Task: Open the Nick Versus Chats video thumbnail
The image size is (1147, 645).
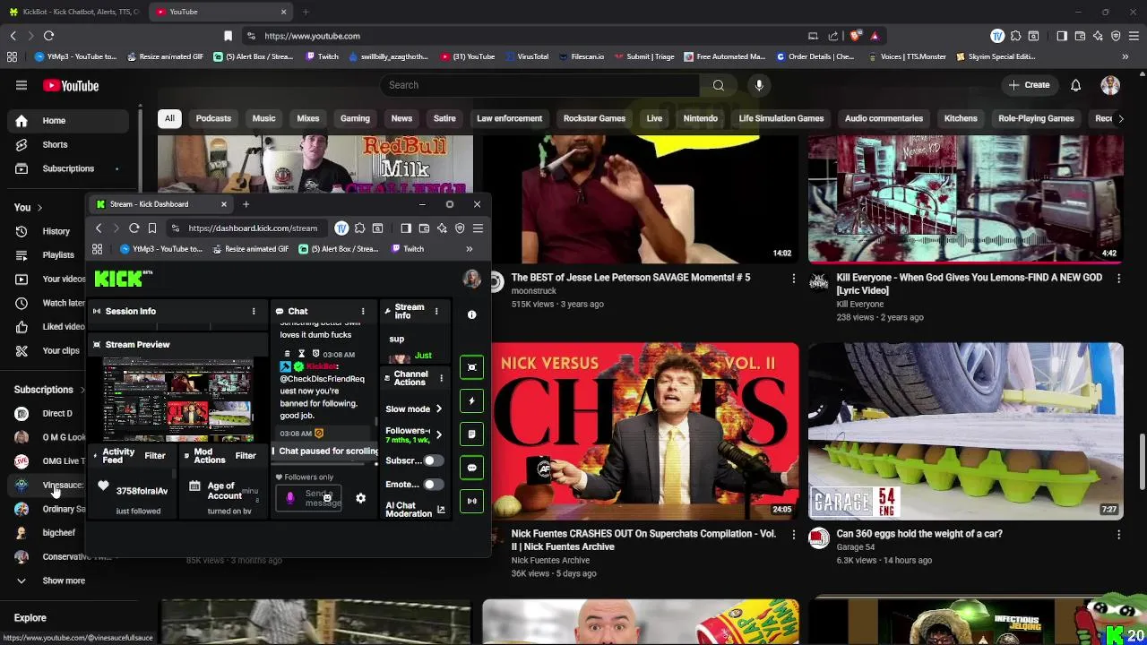Action: [645, 432]
